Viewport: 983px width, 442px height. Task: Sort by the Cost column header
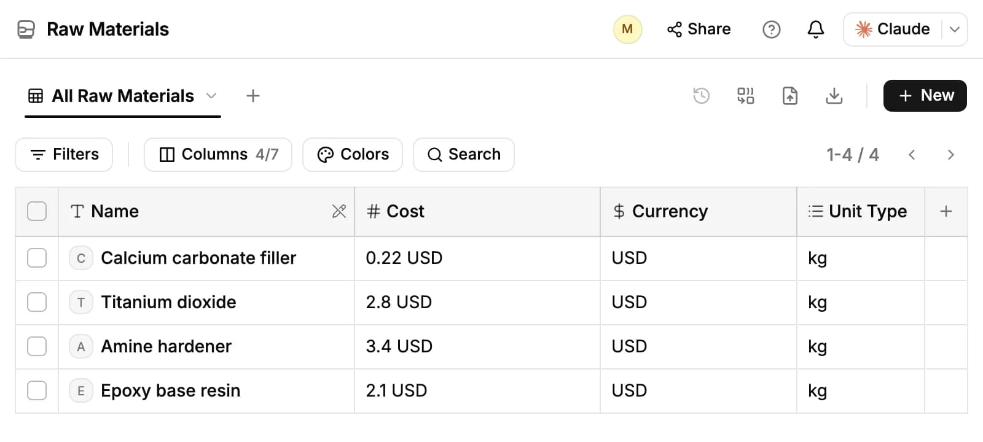477,211
